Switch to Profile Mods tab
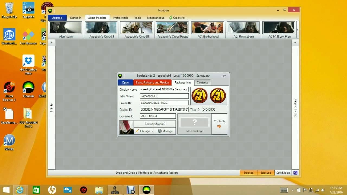Screen dimensions: 347x195 [x=120, y=18]
